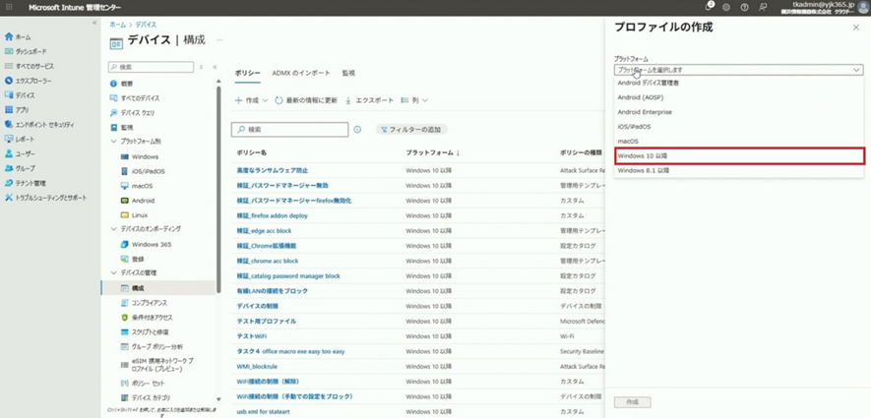Click the help question mark icon
The height and width of the screenshot is (418, 871).
point(744,7)
